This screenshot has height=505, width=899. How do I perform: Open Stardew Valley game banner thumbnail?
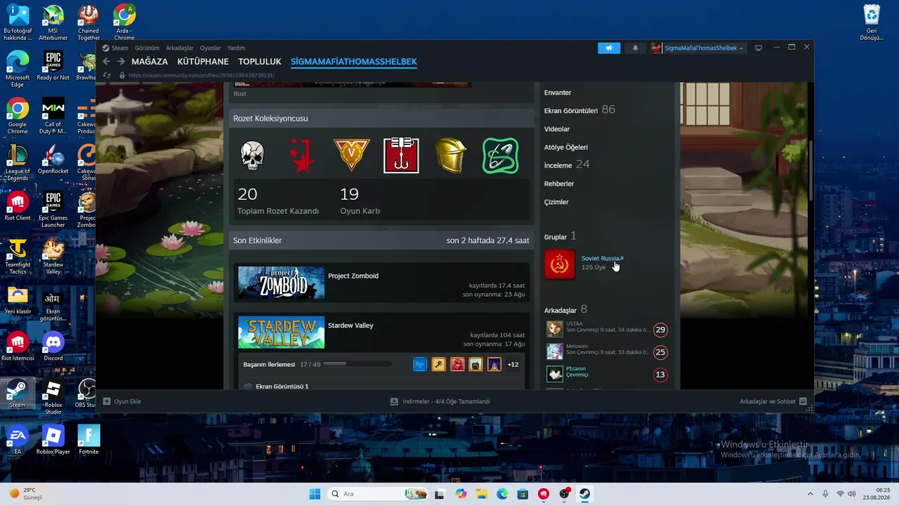coord(282,332)
